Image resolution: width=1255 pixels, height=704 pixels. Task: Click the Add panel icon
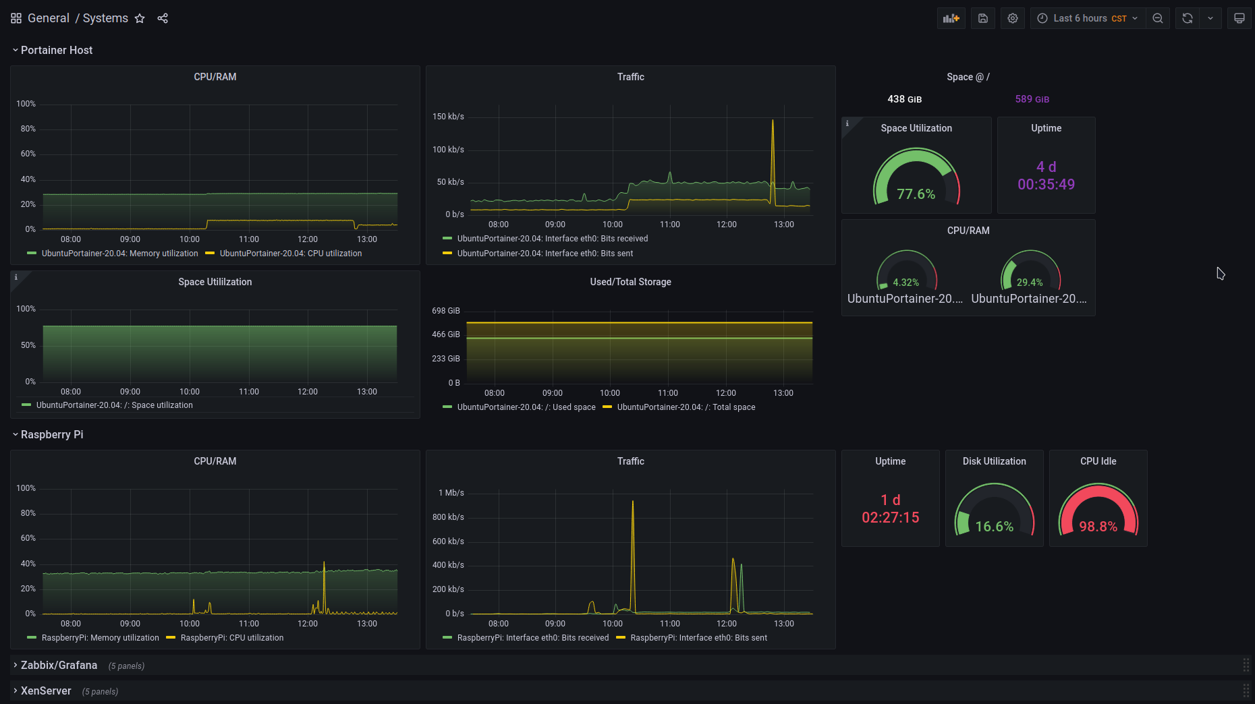(951, 18)
